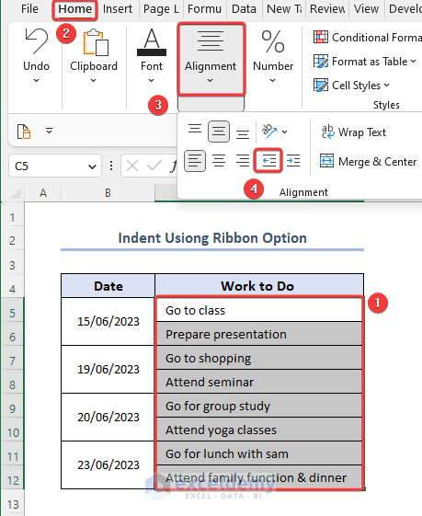Viewport: 422px width, 516px height.
Task: Select the 'Go to class' cell
Action: (259, 310)
